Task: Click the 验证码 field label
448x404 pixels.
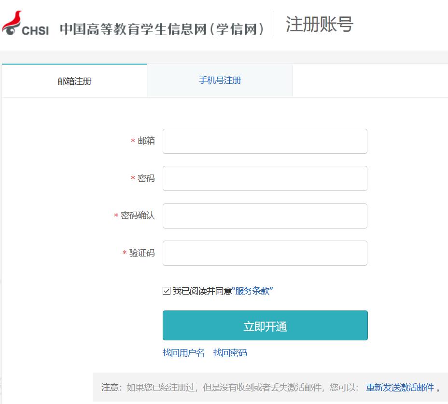Action: [x=142, y=253]
